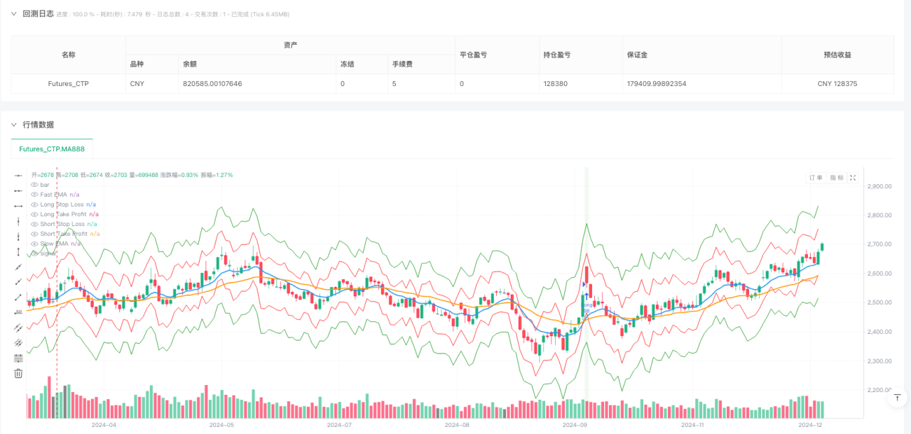Open the 指标 indicators menu
Viewport: 911px width, 434px height.
tap(837, 178)
